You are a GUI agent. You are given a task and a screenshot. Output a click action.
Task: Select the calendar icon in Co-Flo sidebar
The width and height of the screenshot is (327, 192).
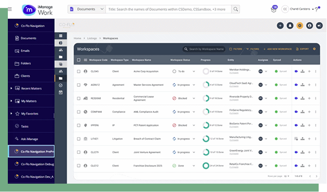pyautogui.click(x=61, y=93)
